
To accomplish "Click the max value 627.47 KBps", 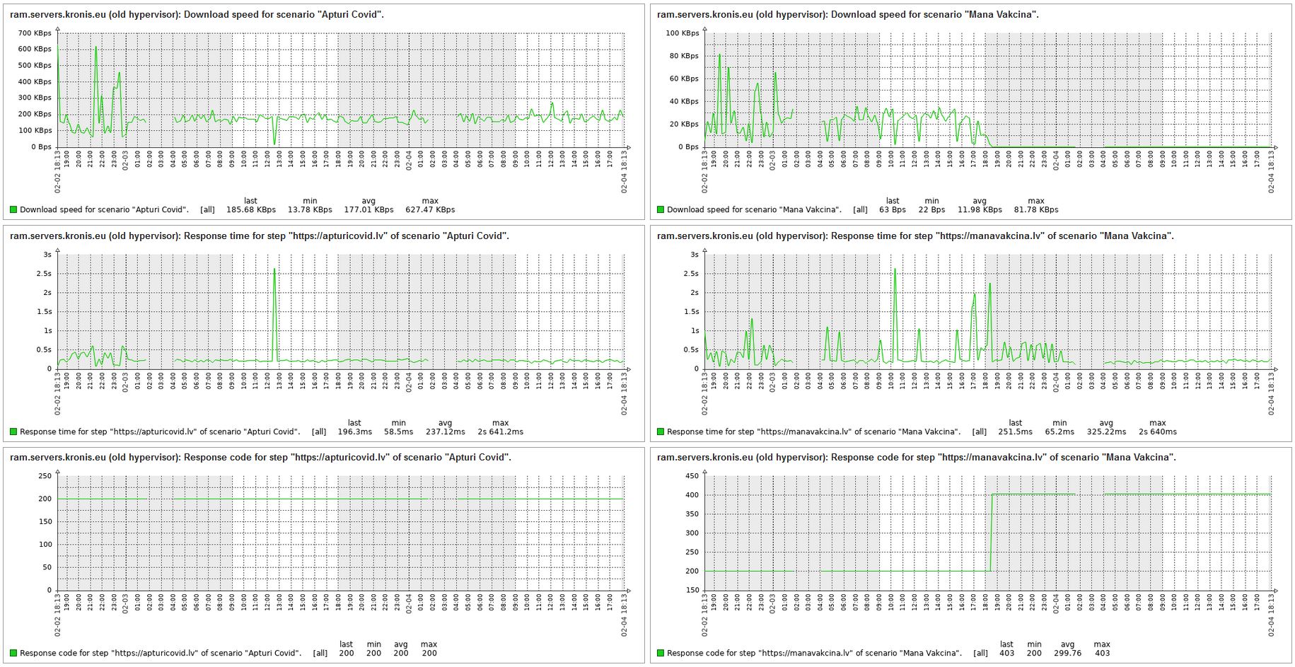I will tap(430, 209).
